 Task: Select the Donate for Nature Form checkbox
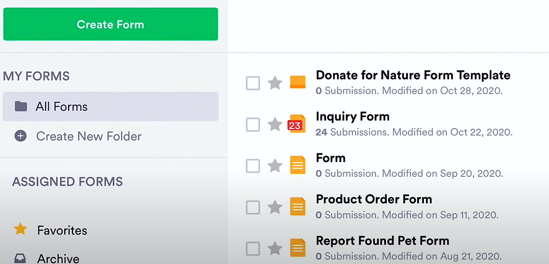point(253,83)
